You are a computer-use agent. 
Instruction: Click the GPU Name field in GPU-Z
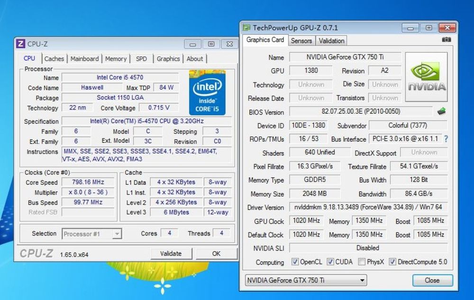coord(345,57)
